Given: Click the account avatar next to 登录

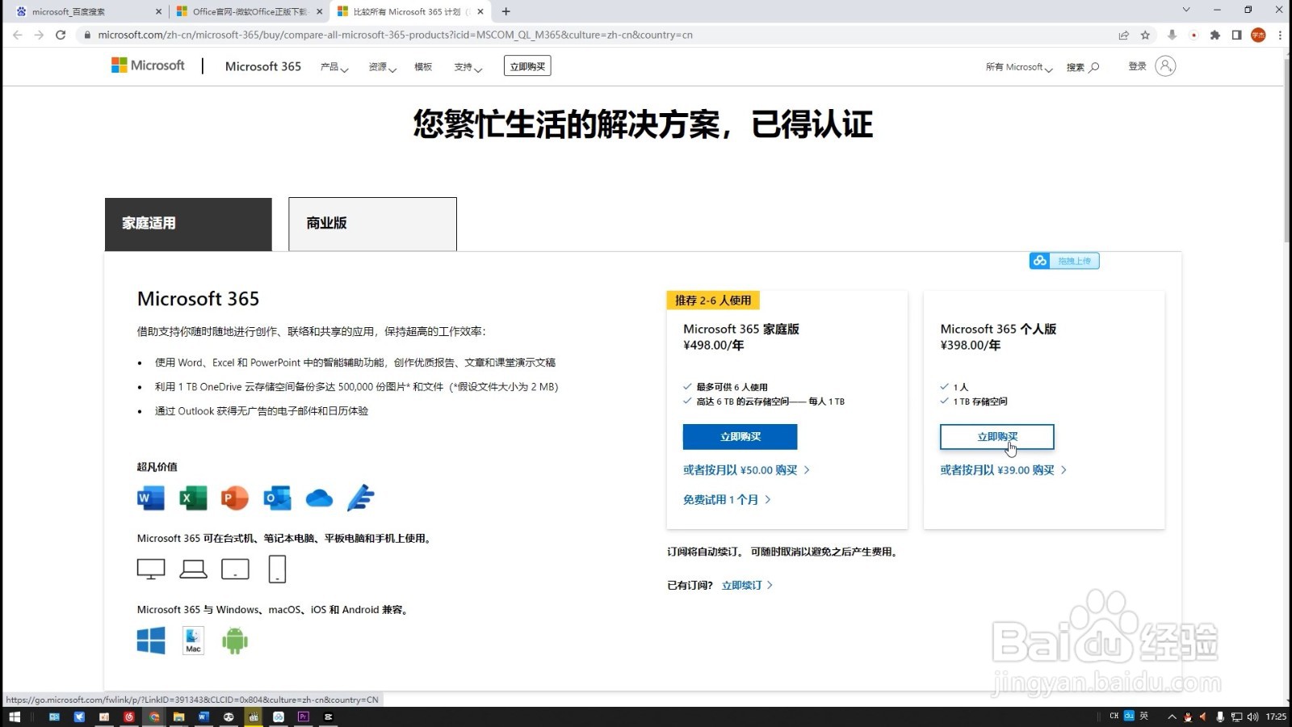Looking at the screenshot, I should tap(1165, 66).
